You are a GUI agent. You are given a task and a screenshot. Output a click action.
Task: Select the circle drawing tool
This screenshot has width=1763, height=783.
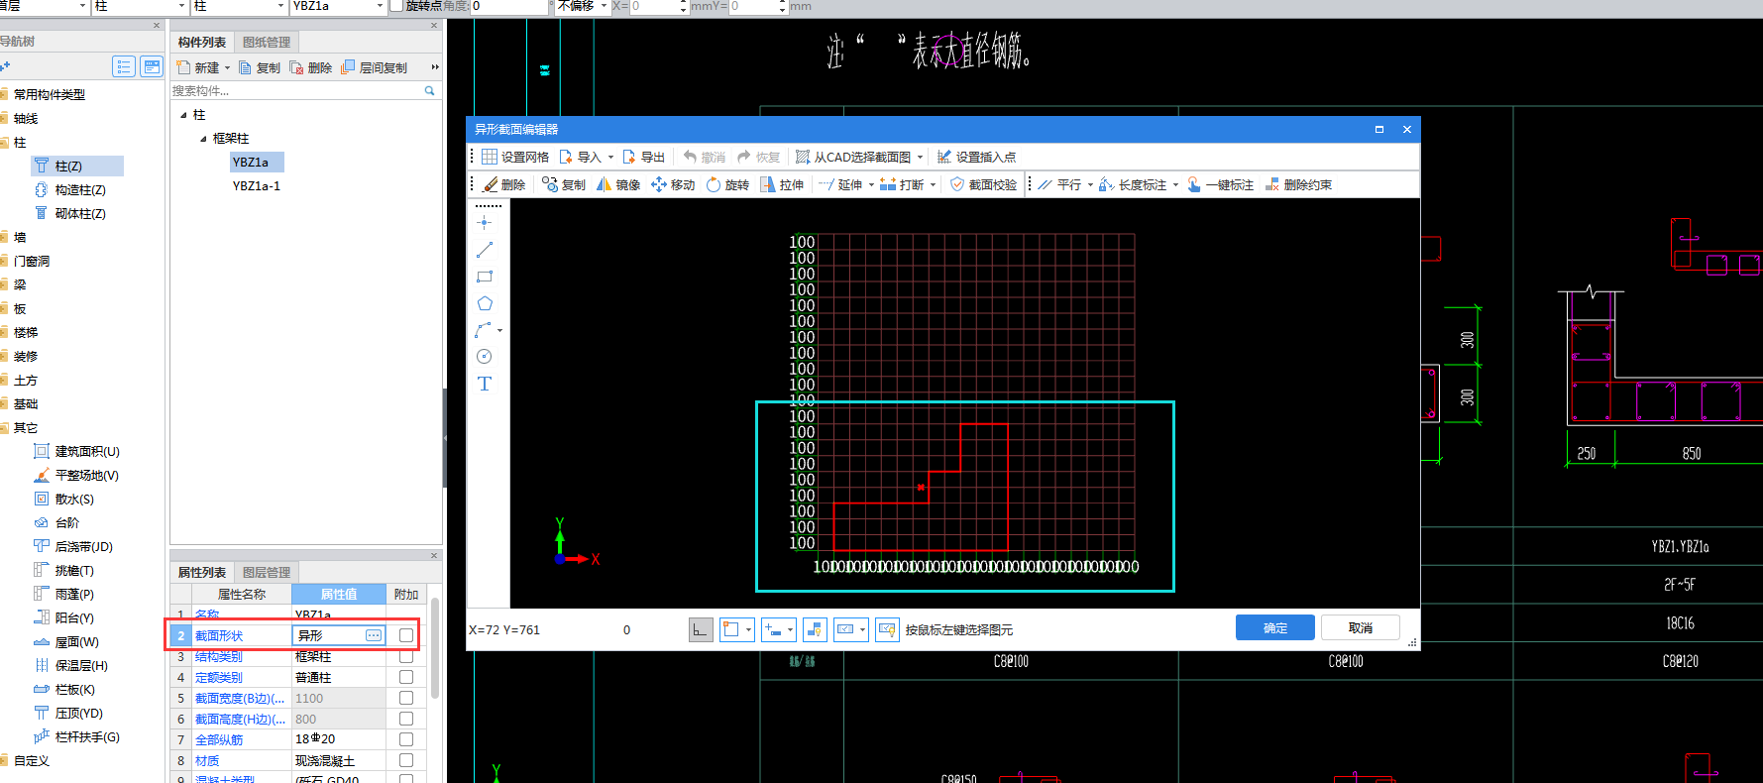pos(485,357)
